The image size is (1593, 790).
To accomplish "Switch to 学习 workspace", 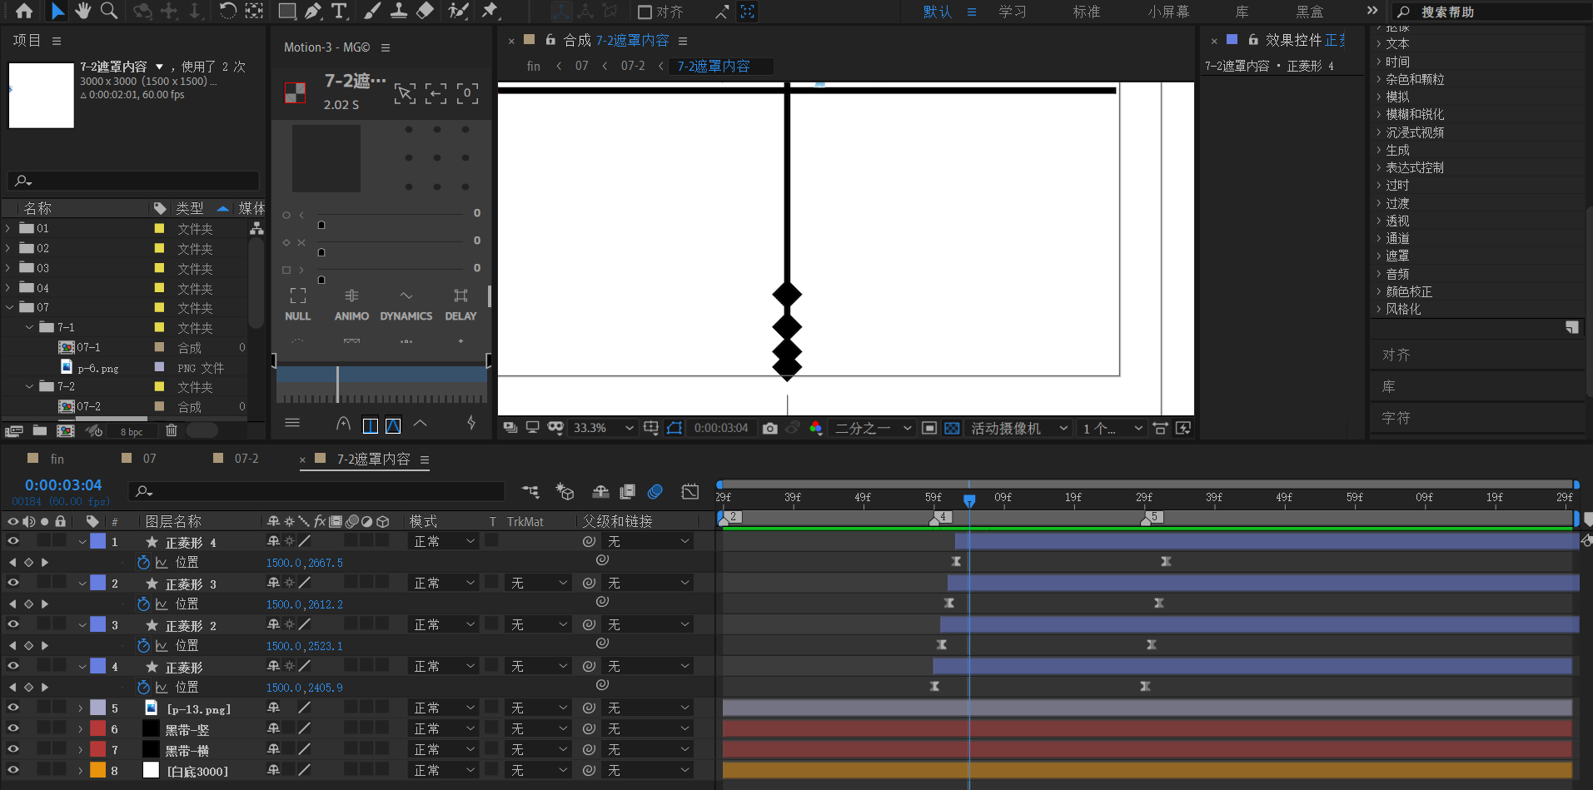I will pos(1013,12).
